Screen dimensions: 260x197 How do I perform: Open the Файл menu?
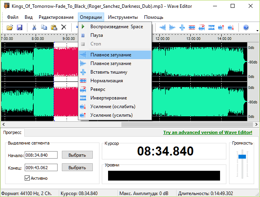click(13, 17)
